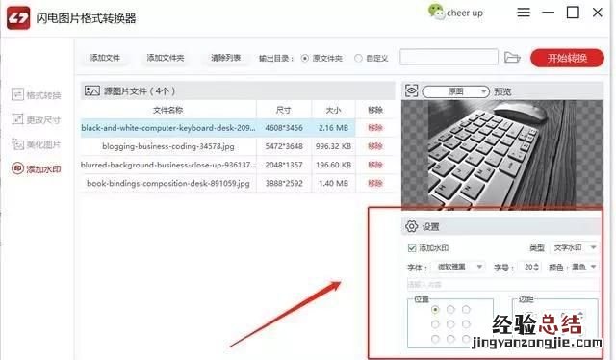Screen dimensions: 616x360
Task: Click the 添加文件 button
Action: [x=105, y=58]
